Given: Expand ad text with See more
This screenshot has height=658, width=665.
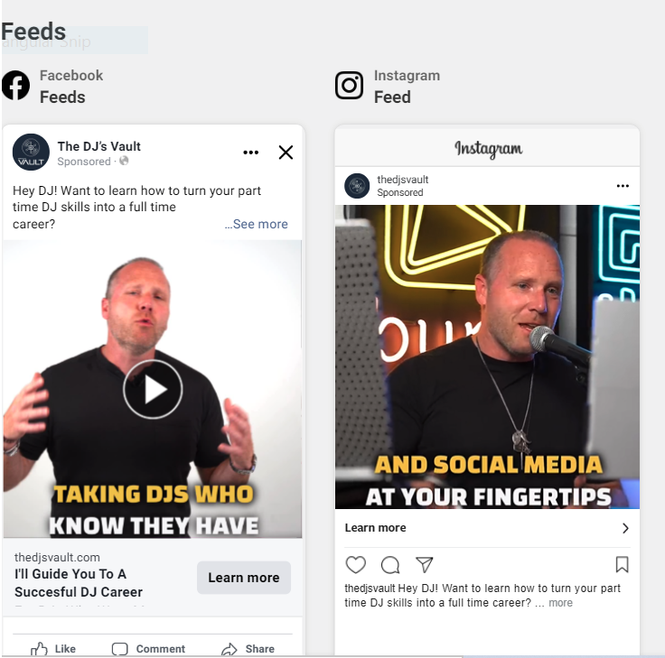Looking at the screenshot, I should pyautogui.click(x=257, y=224).
